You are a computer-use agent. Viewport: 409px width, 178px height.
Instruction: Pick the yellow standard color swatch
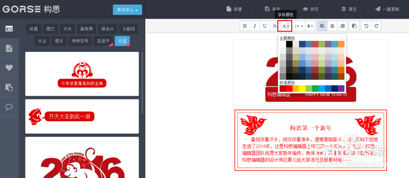[x=302, y=88]
